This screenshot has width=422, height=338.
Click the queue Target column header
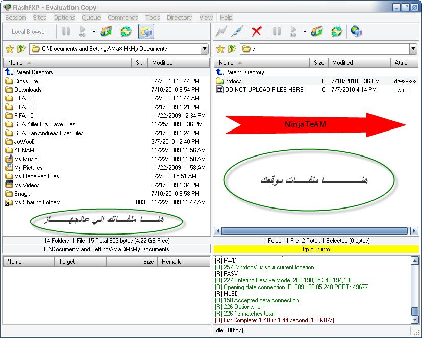pos(80,262)
